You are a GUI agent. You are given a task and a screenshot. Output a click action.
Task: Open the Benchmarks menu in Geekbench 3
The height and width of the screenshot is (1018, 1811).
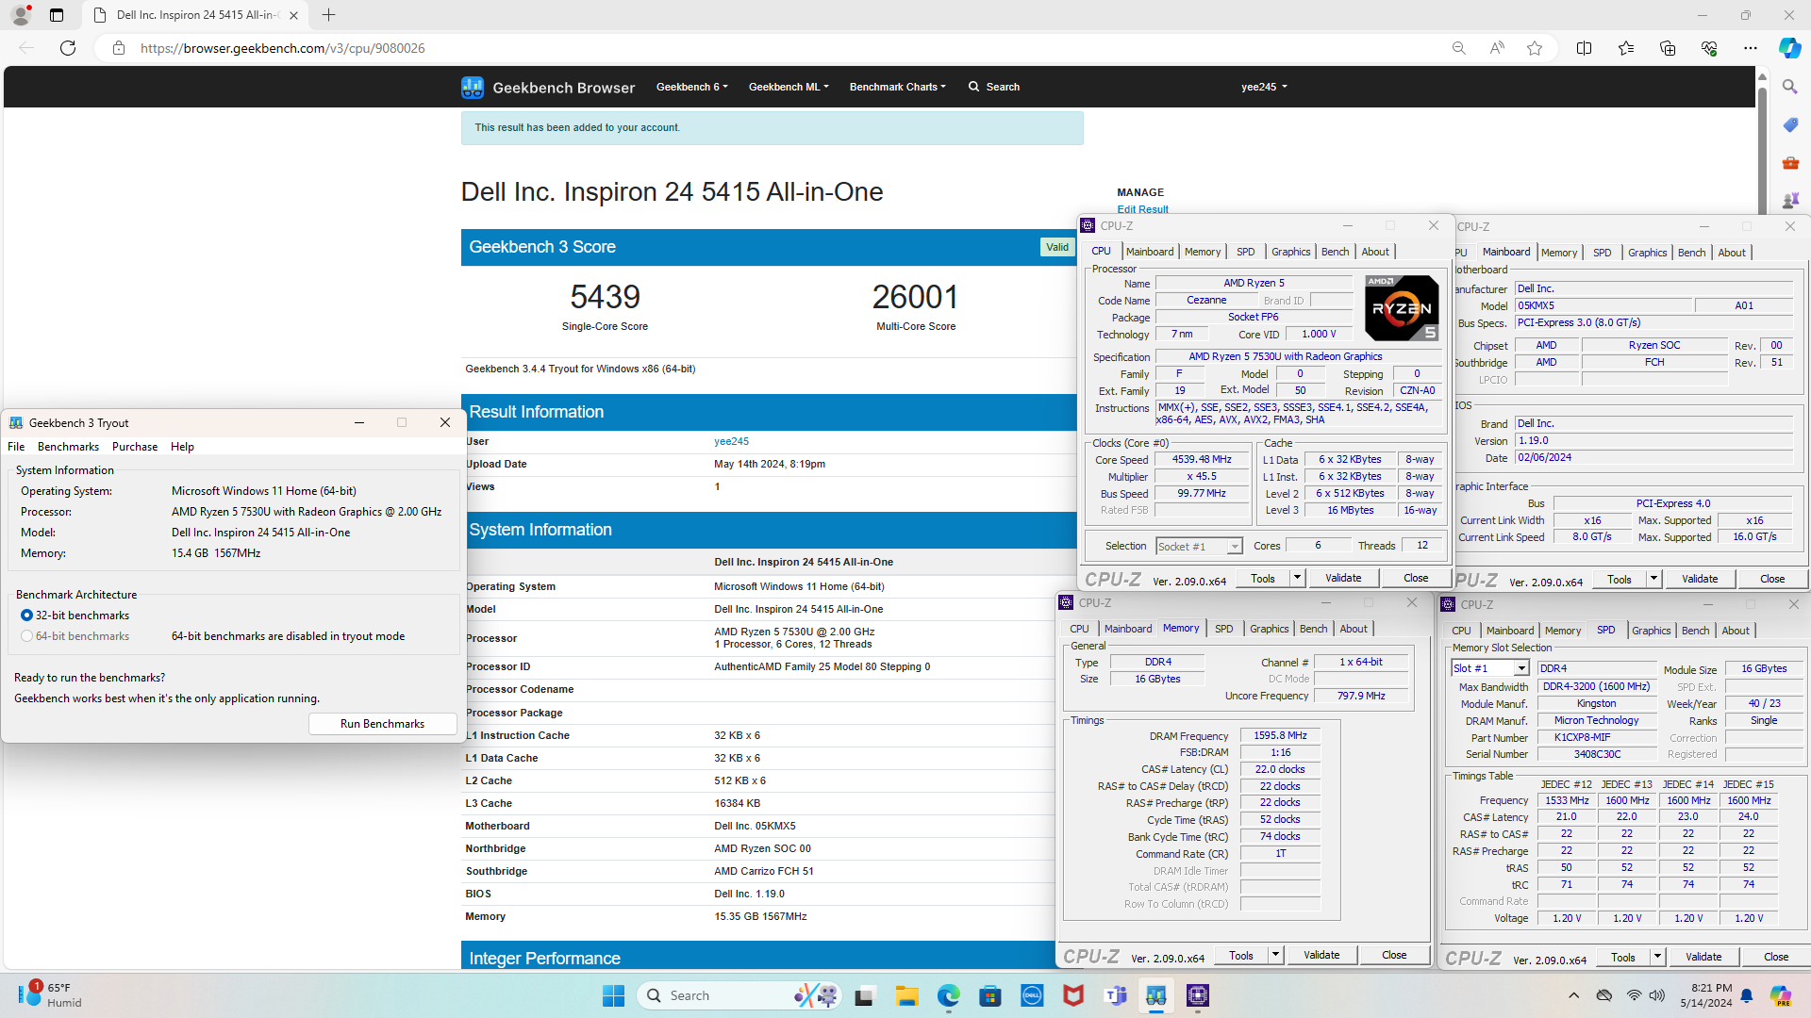click(x=68, y=447)
